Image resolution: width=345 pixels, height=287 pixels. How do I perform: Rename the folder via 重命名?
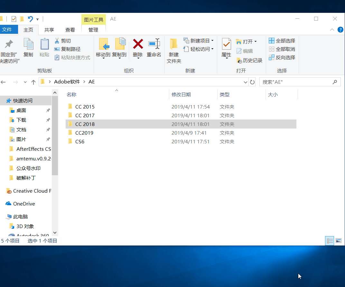(154, 48)
